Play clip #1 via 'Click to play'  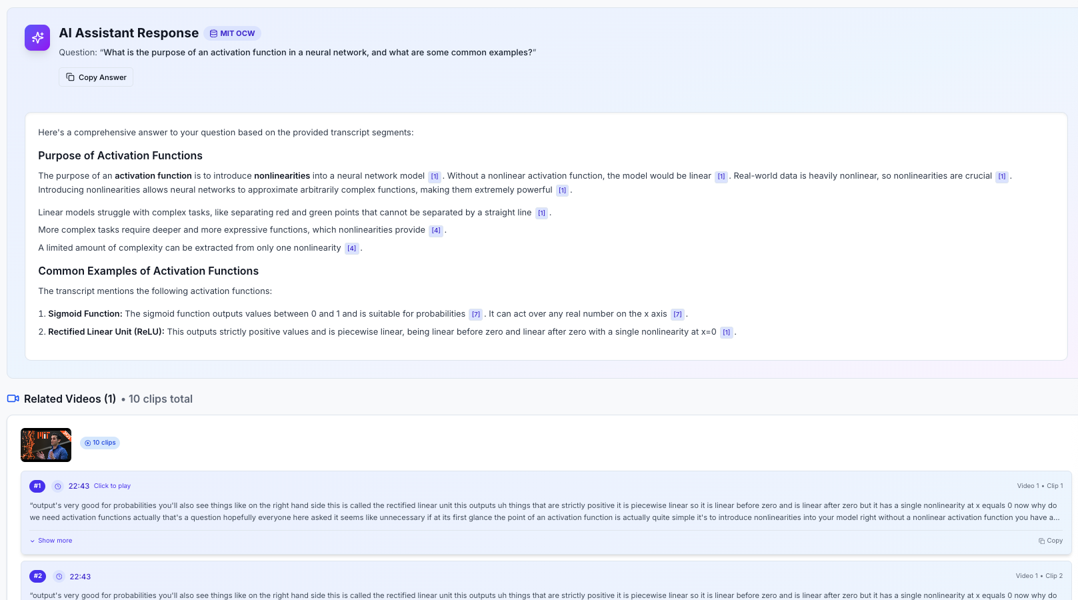pos(112,486)
